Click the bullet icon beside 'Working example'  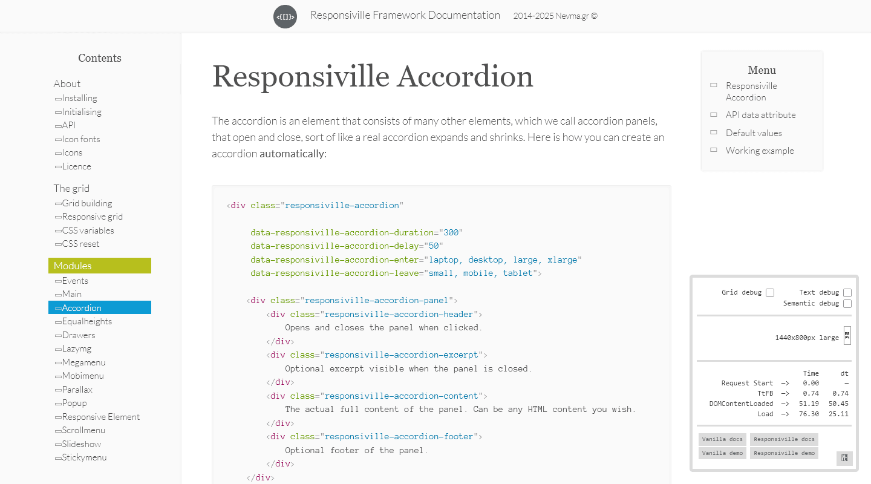tap(714, 149)
